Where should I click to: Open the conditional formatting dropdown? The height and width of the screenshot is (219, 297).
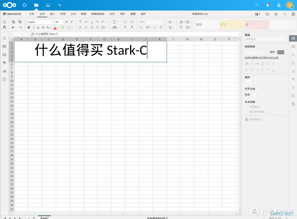click(254, 119)
